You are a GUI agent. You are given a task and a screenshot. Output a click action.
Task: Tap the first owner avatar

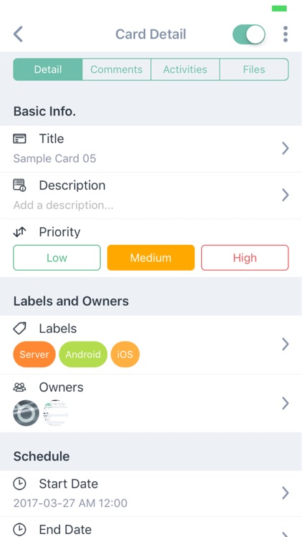tap(26, 413)
